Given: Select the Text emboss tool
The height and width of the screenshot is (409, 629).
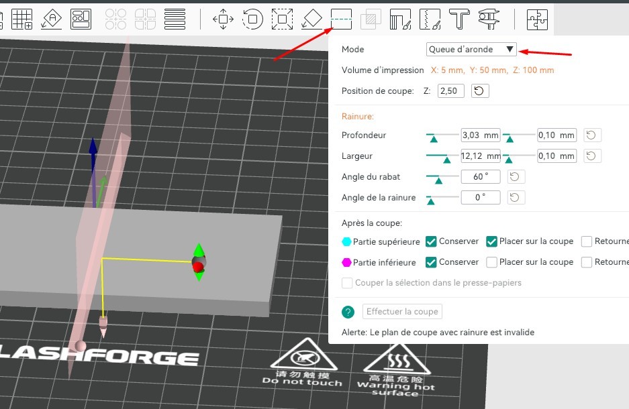Looking at the screenshot, I should pos(459,19).
